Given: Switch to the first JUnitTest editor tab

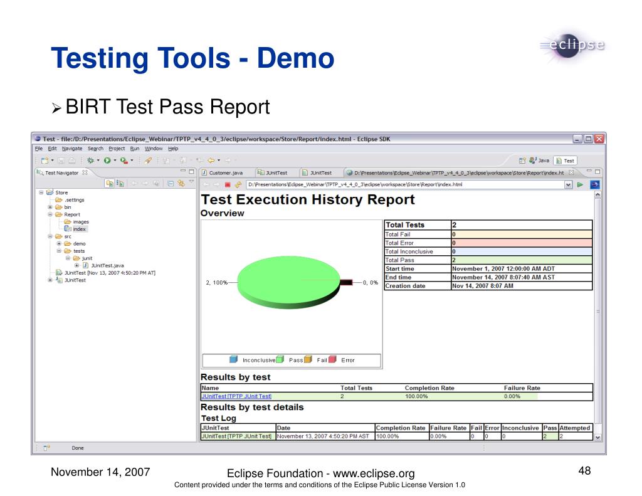Looking at the screenshot, I should [272, 173].
